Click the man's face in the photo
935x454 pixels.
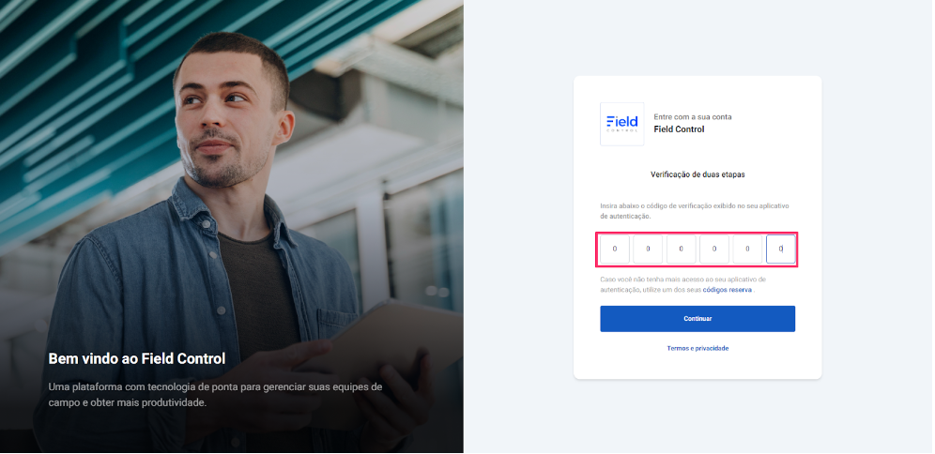pos(223,119)
